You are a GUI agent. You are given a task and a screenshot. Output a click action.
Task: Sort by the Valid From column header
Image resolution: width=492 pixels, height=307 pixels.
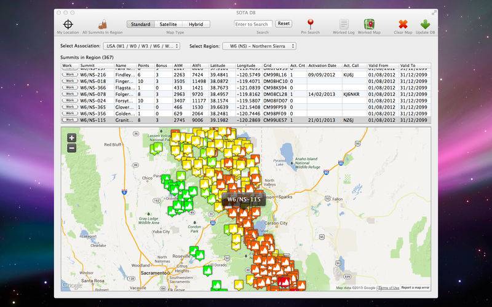[383, 66]
